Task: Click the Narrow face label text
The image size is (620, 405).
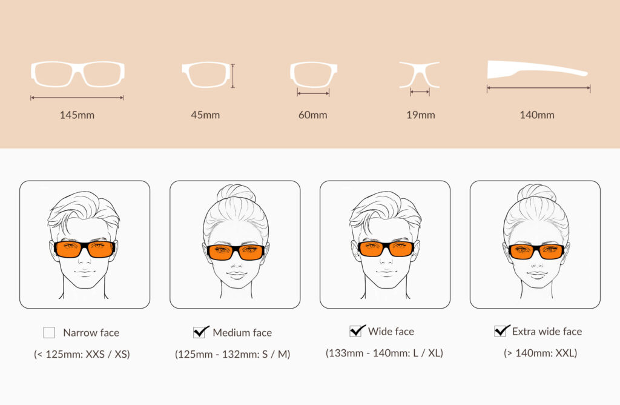Action: [x=91, y=333]
